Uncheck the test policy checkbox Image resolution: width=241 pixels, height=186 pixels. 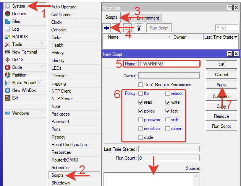168,111
